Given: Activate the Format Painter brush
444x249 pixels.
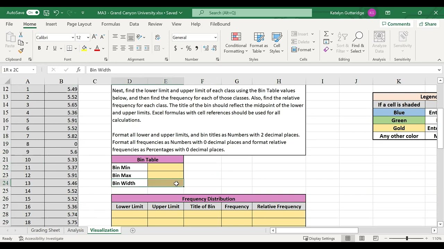Looking at the screenshot, I should [21, 51].
